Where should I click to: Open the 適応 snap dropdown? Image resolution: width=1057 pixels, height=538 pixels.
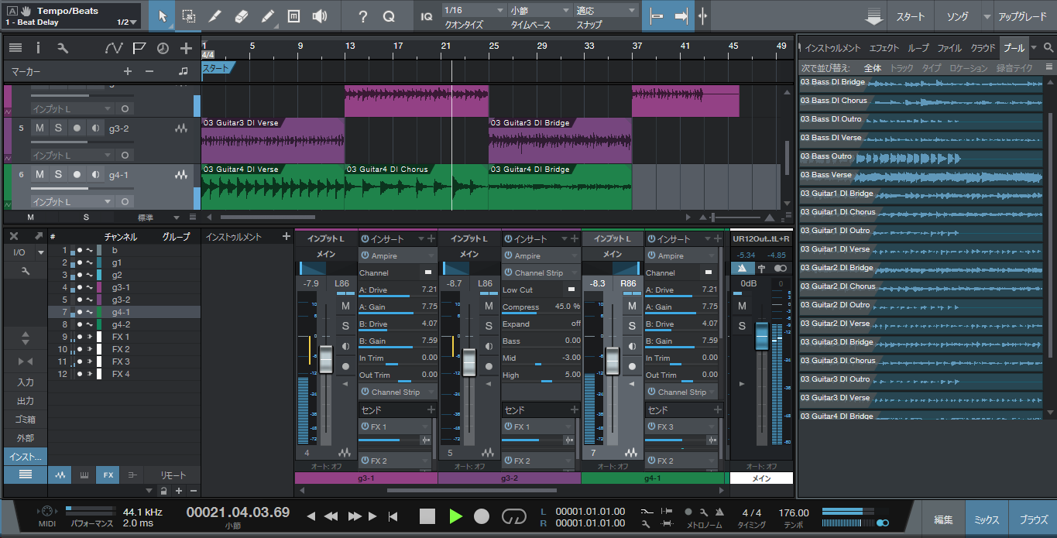click(606, 11)
